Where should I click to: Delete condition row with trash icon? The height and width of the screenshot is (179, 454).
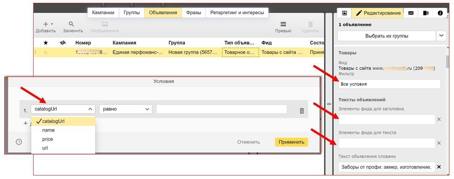tap(302, 111)
